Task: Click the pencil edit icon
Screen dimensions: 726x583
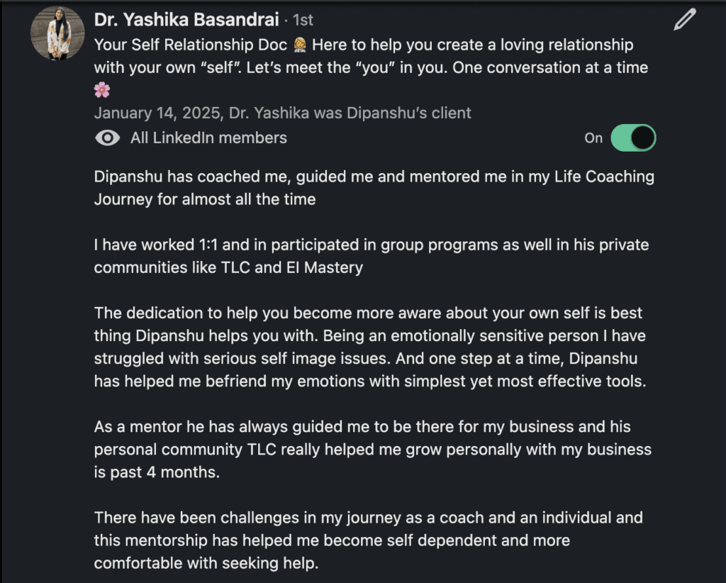Action: click(685, 21)
